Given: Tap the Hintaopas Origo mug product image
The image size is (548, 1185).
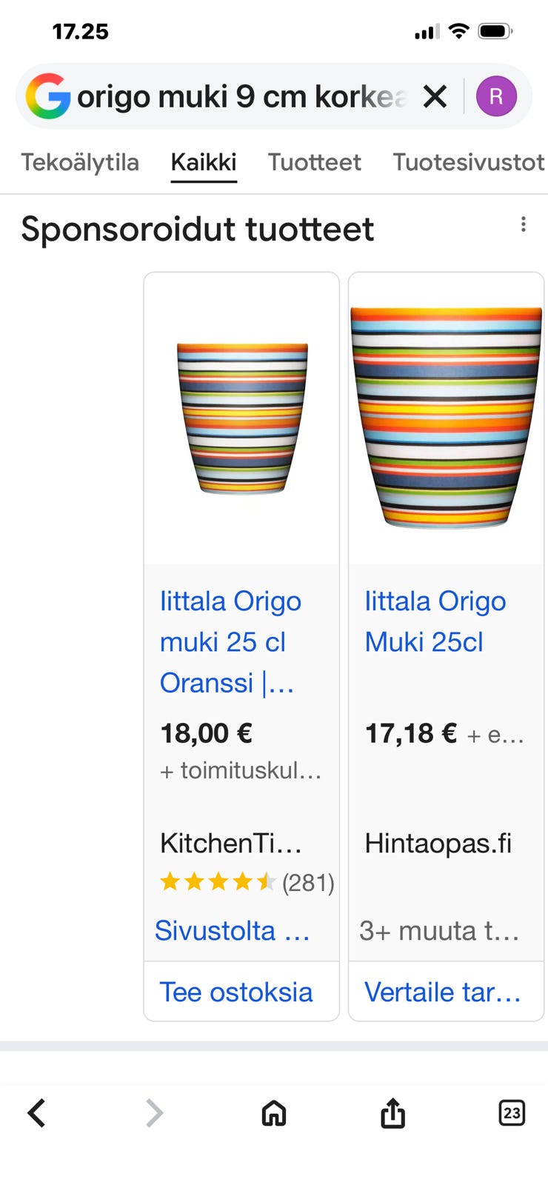Looking at the screenshot, I should 446,418.
